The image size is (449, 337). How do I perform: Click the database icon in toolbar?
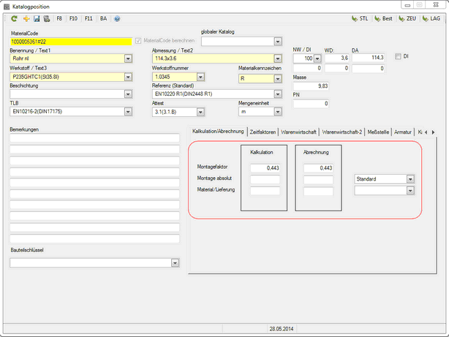pos(47,18)
